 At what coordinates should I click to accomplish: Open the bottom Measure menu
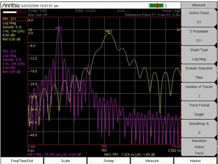pos(152,161)
